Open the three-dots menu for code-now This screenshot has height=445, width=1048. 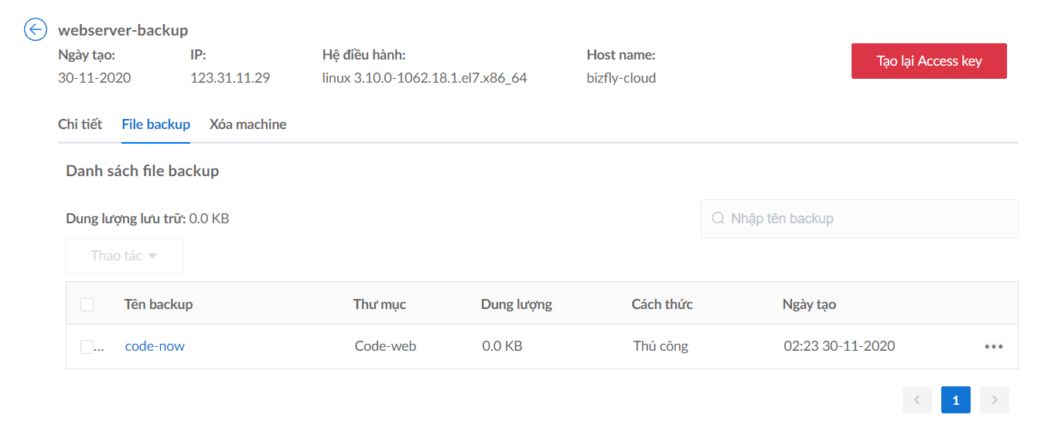(x=994, y=347)
